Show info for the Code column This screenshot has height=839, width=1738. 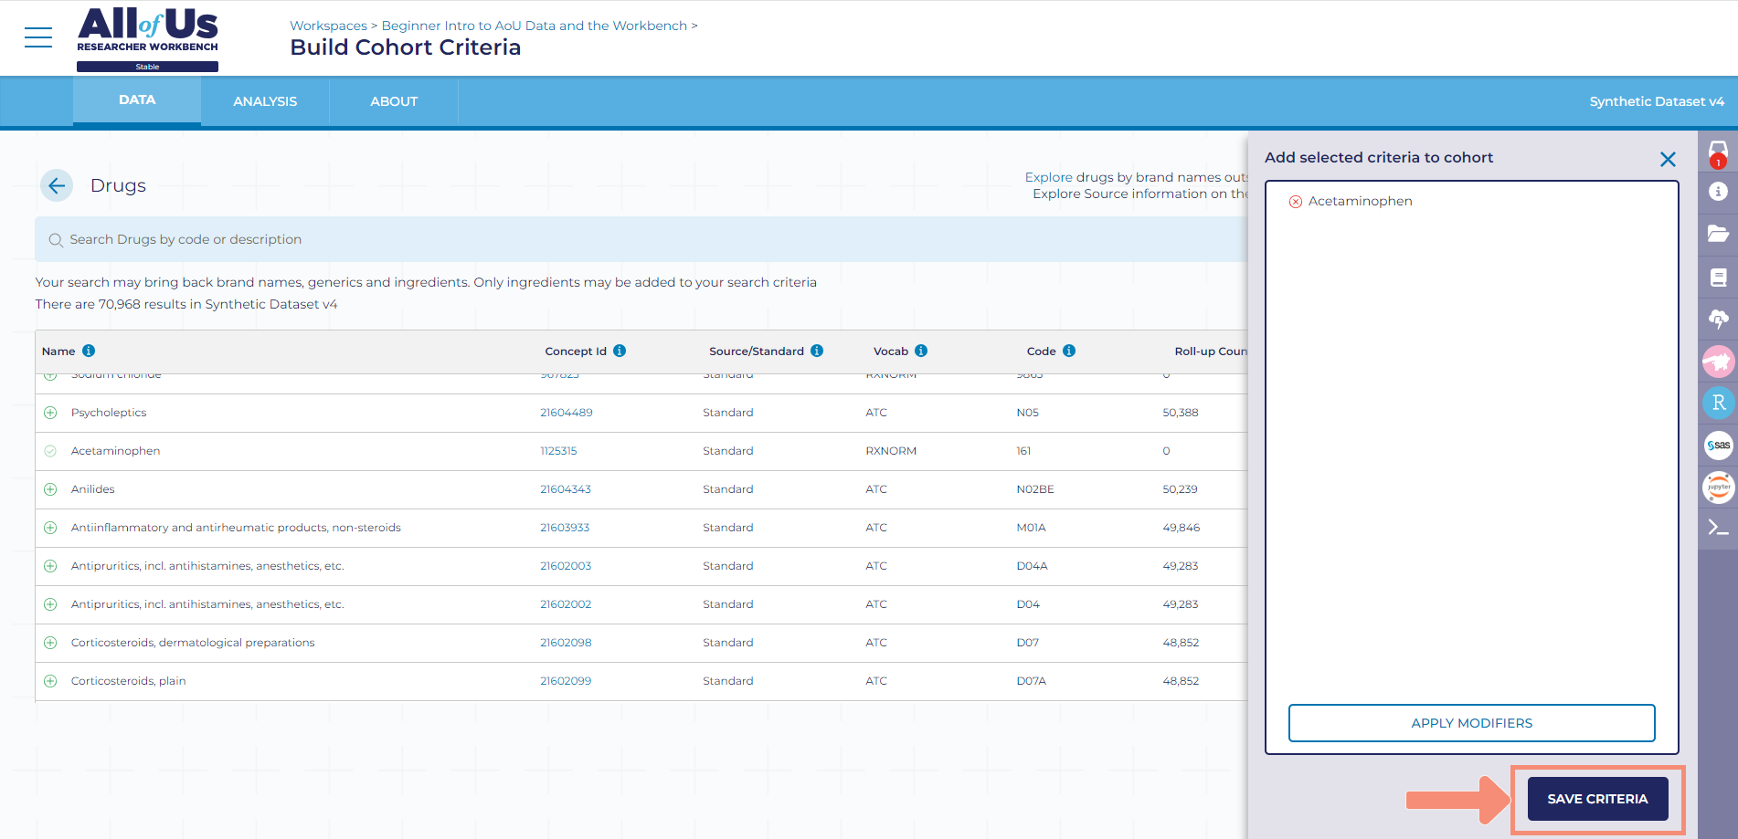pos(1069,351)
